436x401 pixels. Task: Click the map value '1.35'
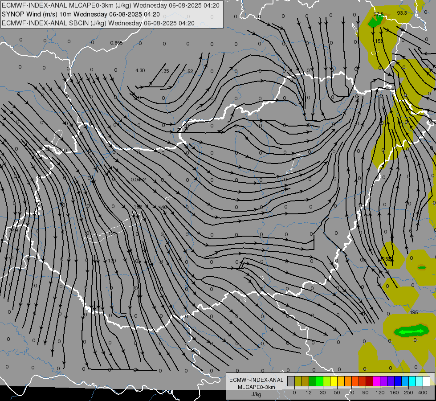[164, 71]
